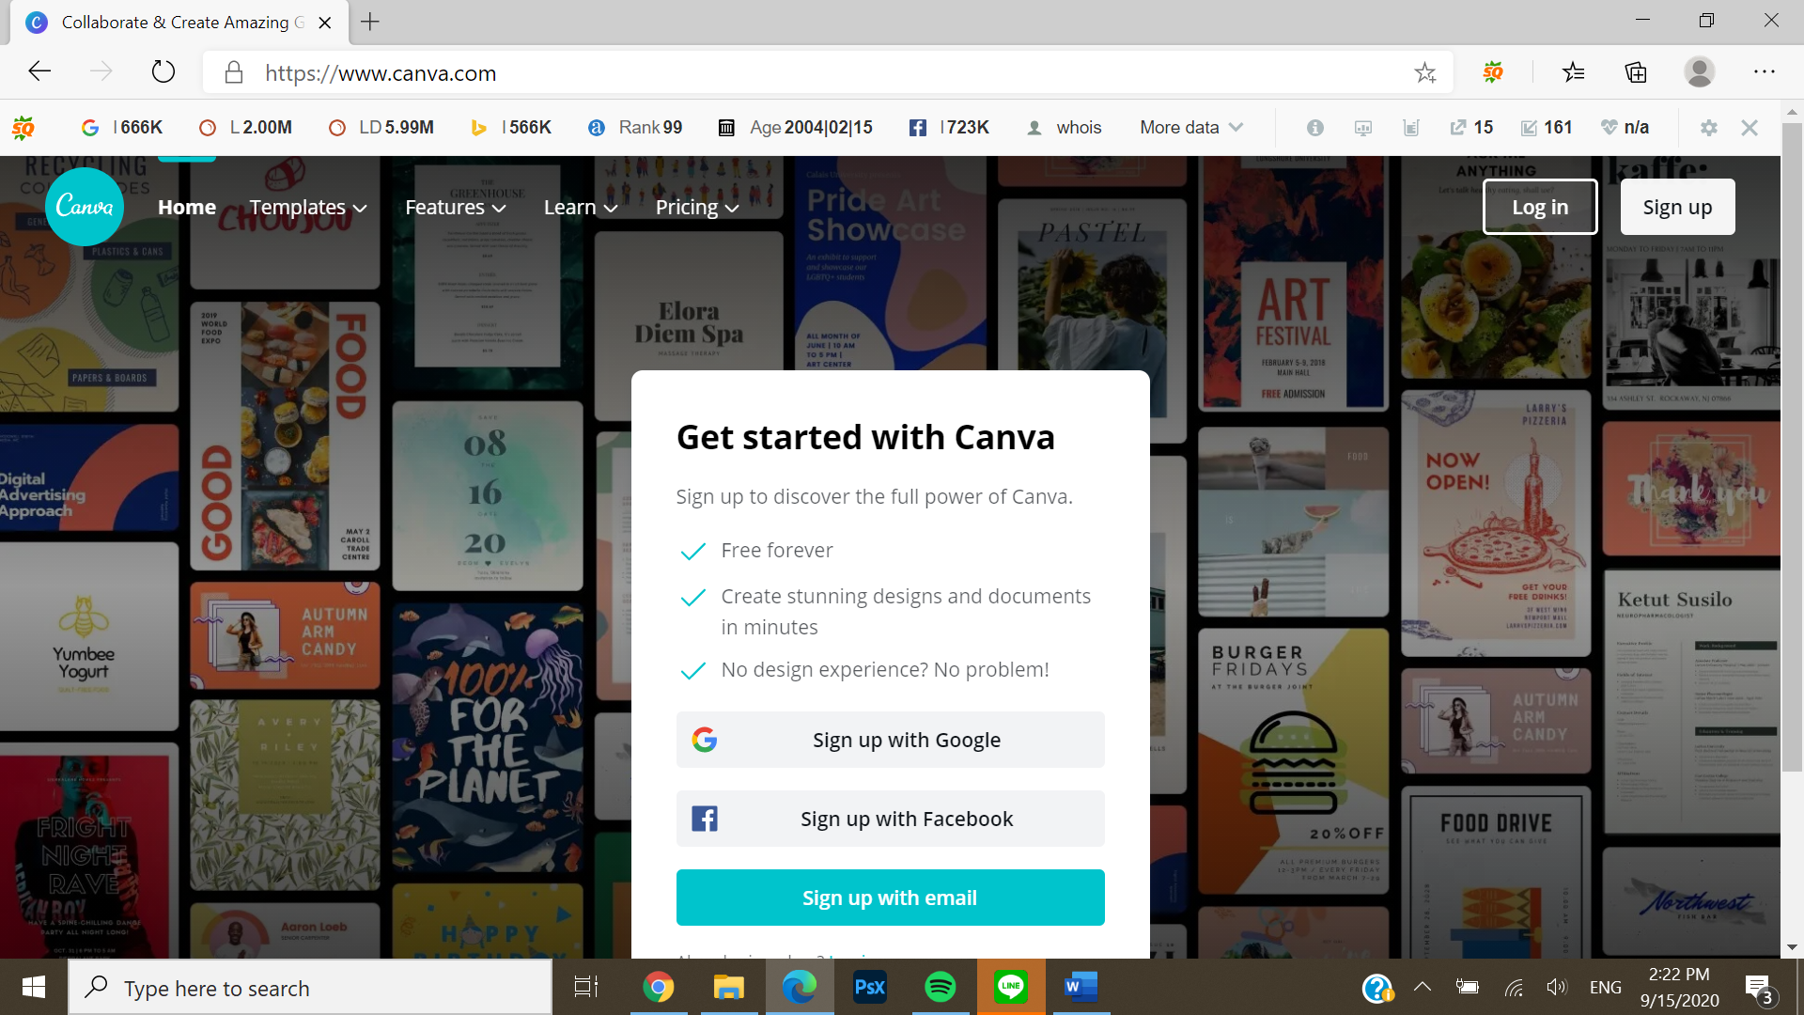Image resolution: width=1804 pixels, height=1015 pixels.
Task: Expand the Features dropdown menu
Action: coord(455,207)
